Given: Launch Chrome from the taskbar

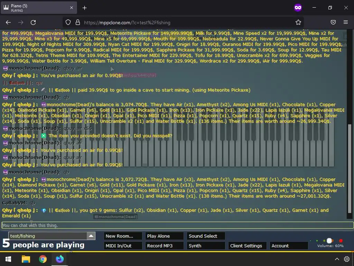Looking at the screenshot, I should click(x=43, y=259).
